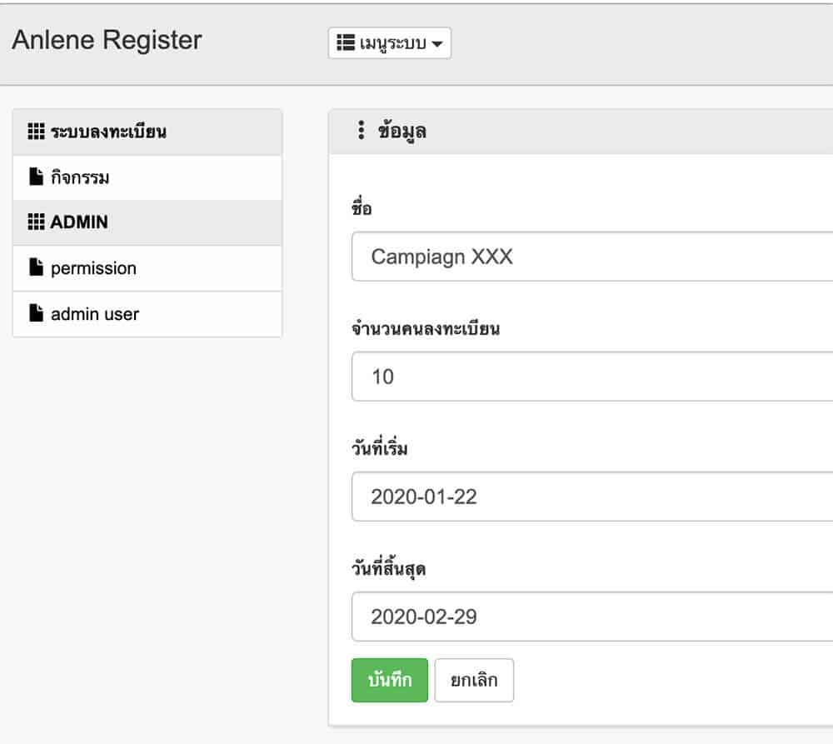Click the file icon beside กิจกรรม
833x744 pixels.
coord(36,177)
